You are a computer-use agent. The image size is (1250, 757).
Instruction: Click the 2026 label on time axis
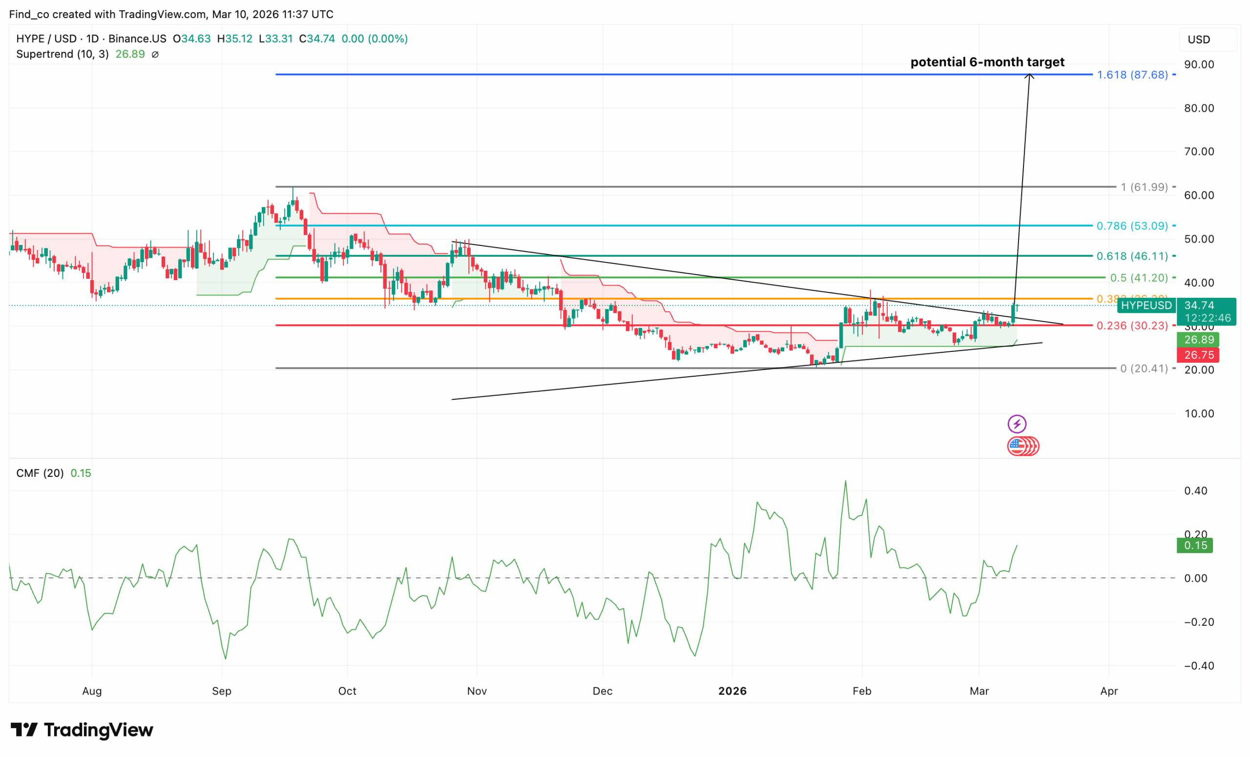pos(732,691)
